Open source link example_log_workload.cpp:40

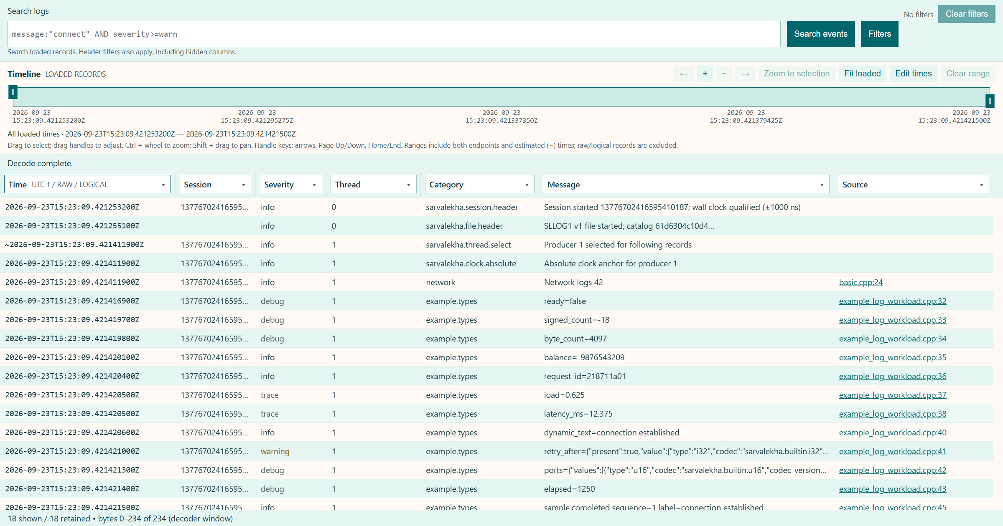click(892, 432)
